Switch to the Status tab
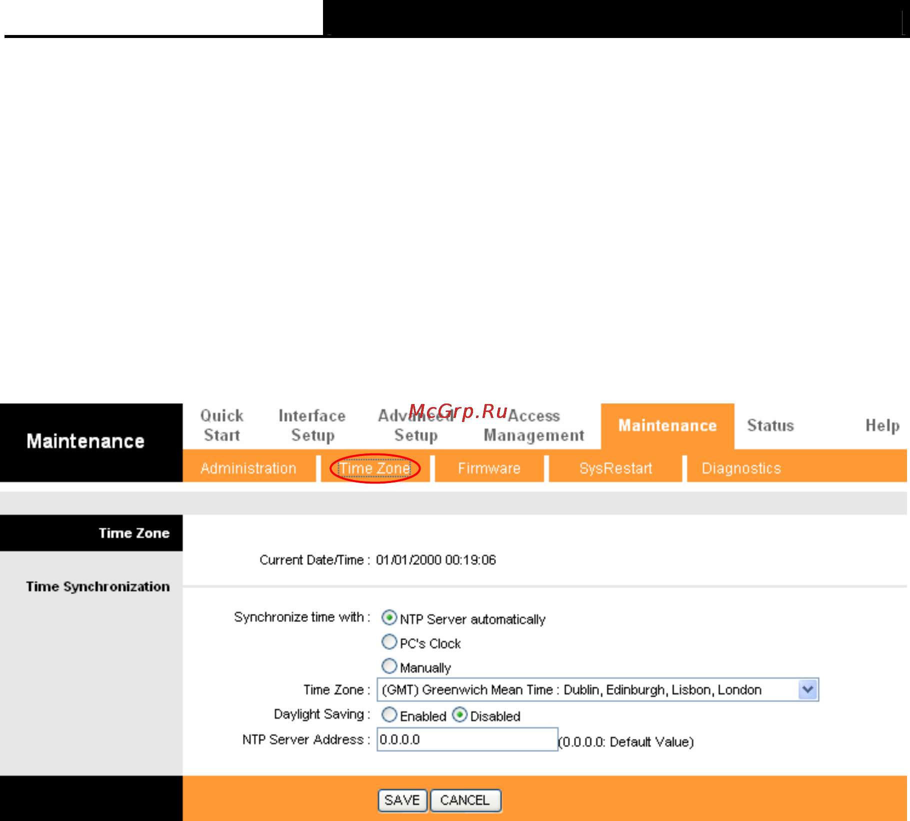This screenshot has width=910, height=821. point(770,425)
